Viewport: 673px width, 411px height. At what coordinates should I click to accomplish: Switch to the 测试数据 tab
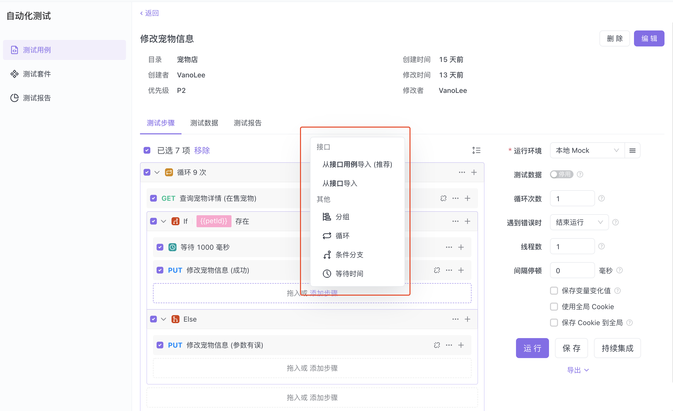(204, 123)
